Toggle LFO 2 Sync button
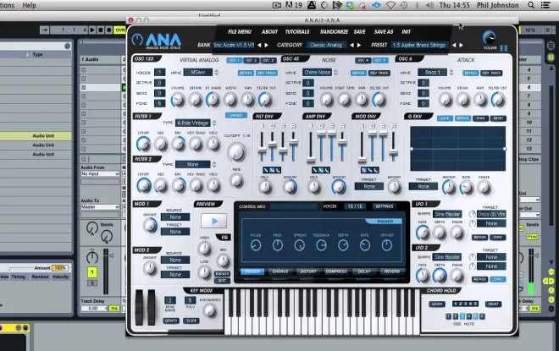 click(x=498, y=279)
